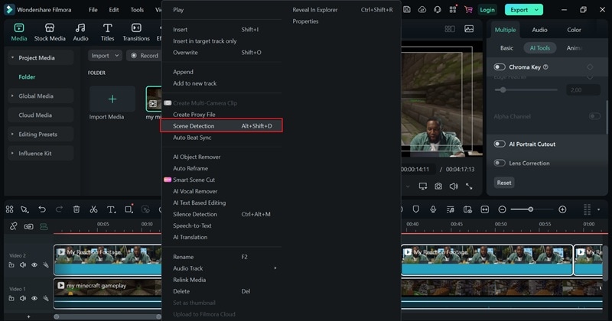The height and width of the screenshot is (321, 612).
Task: Expand the Project Media section
Action: [x=12, y=58]
